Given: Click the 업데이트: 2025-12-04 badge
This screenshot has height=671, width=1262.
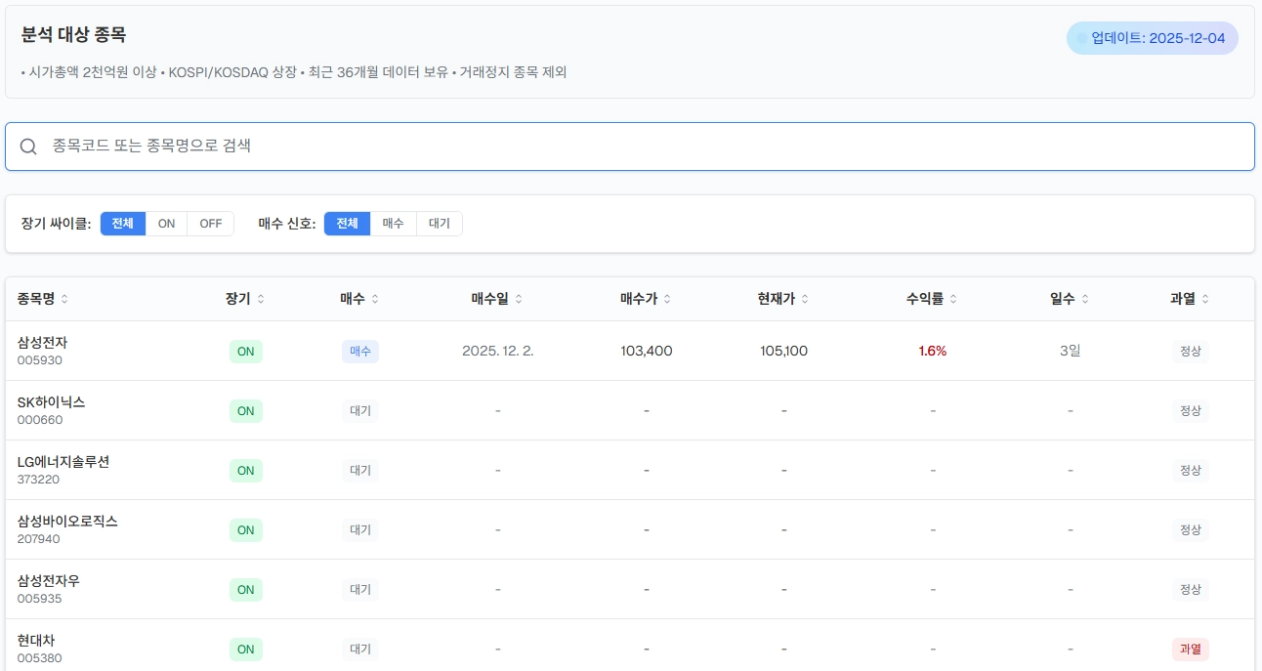Looking at the screenshot, I should pyautogui.click(x=1152, y=38).
